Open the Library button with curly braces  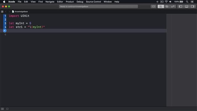153,6
